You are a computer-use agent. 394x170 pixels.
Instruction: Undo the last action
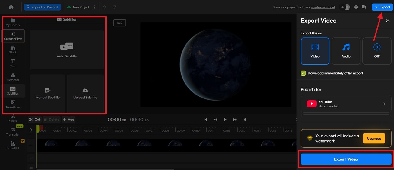pos(105,7)
